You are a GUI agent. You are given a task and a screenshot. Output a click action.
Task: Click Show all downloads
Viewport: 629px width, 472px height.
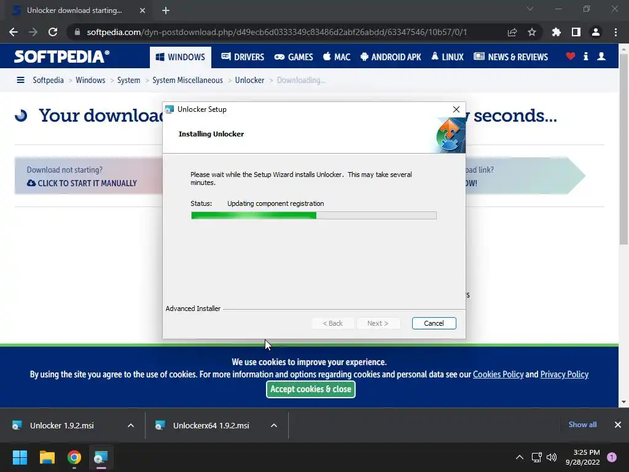(582, 425)
